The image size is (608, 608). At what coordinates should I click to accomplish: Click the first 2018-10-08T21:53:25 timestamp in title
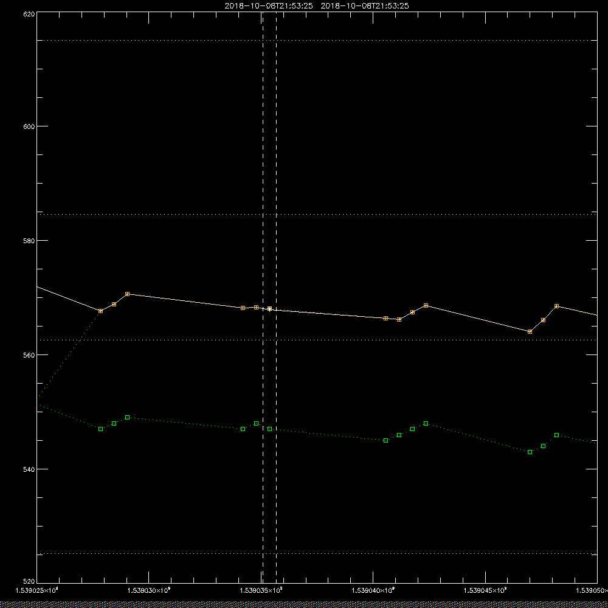click(x=269, y=6)
